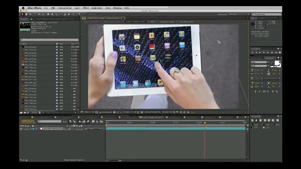Click the 16 bpc color depth button

tap(34, 113)
